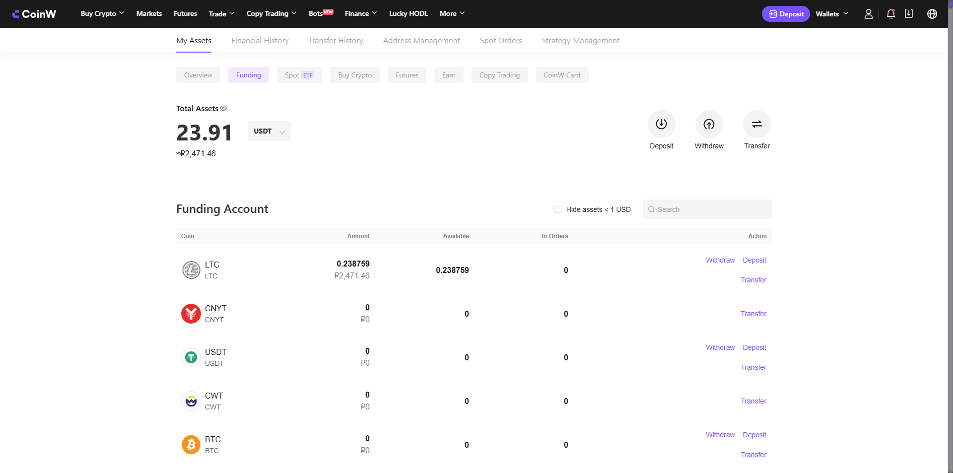The image size is (953, 473).
Task: Switch to the Financial History tab
Action: pyautogui.click(x=260, y=41)
